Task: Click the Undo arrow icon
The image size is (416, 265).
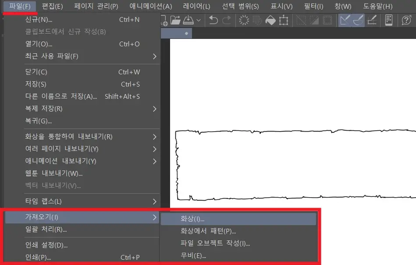Action: [x=213, y=20]
